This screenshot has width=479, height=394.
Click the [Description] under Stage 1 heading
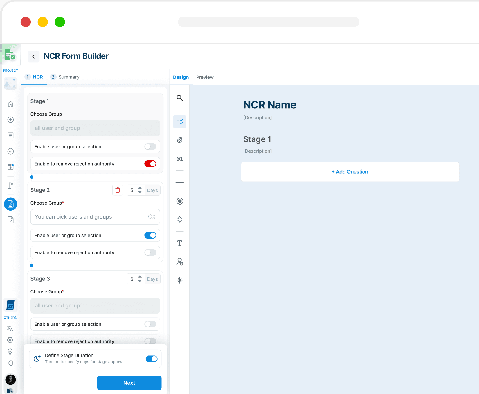click(x=257, y=151)
